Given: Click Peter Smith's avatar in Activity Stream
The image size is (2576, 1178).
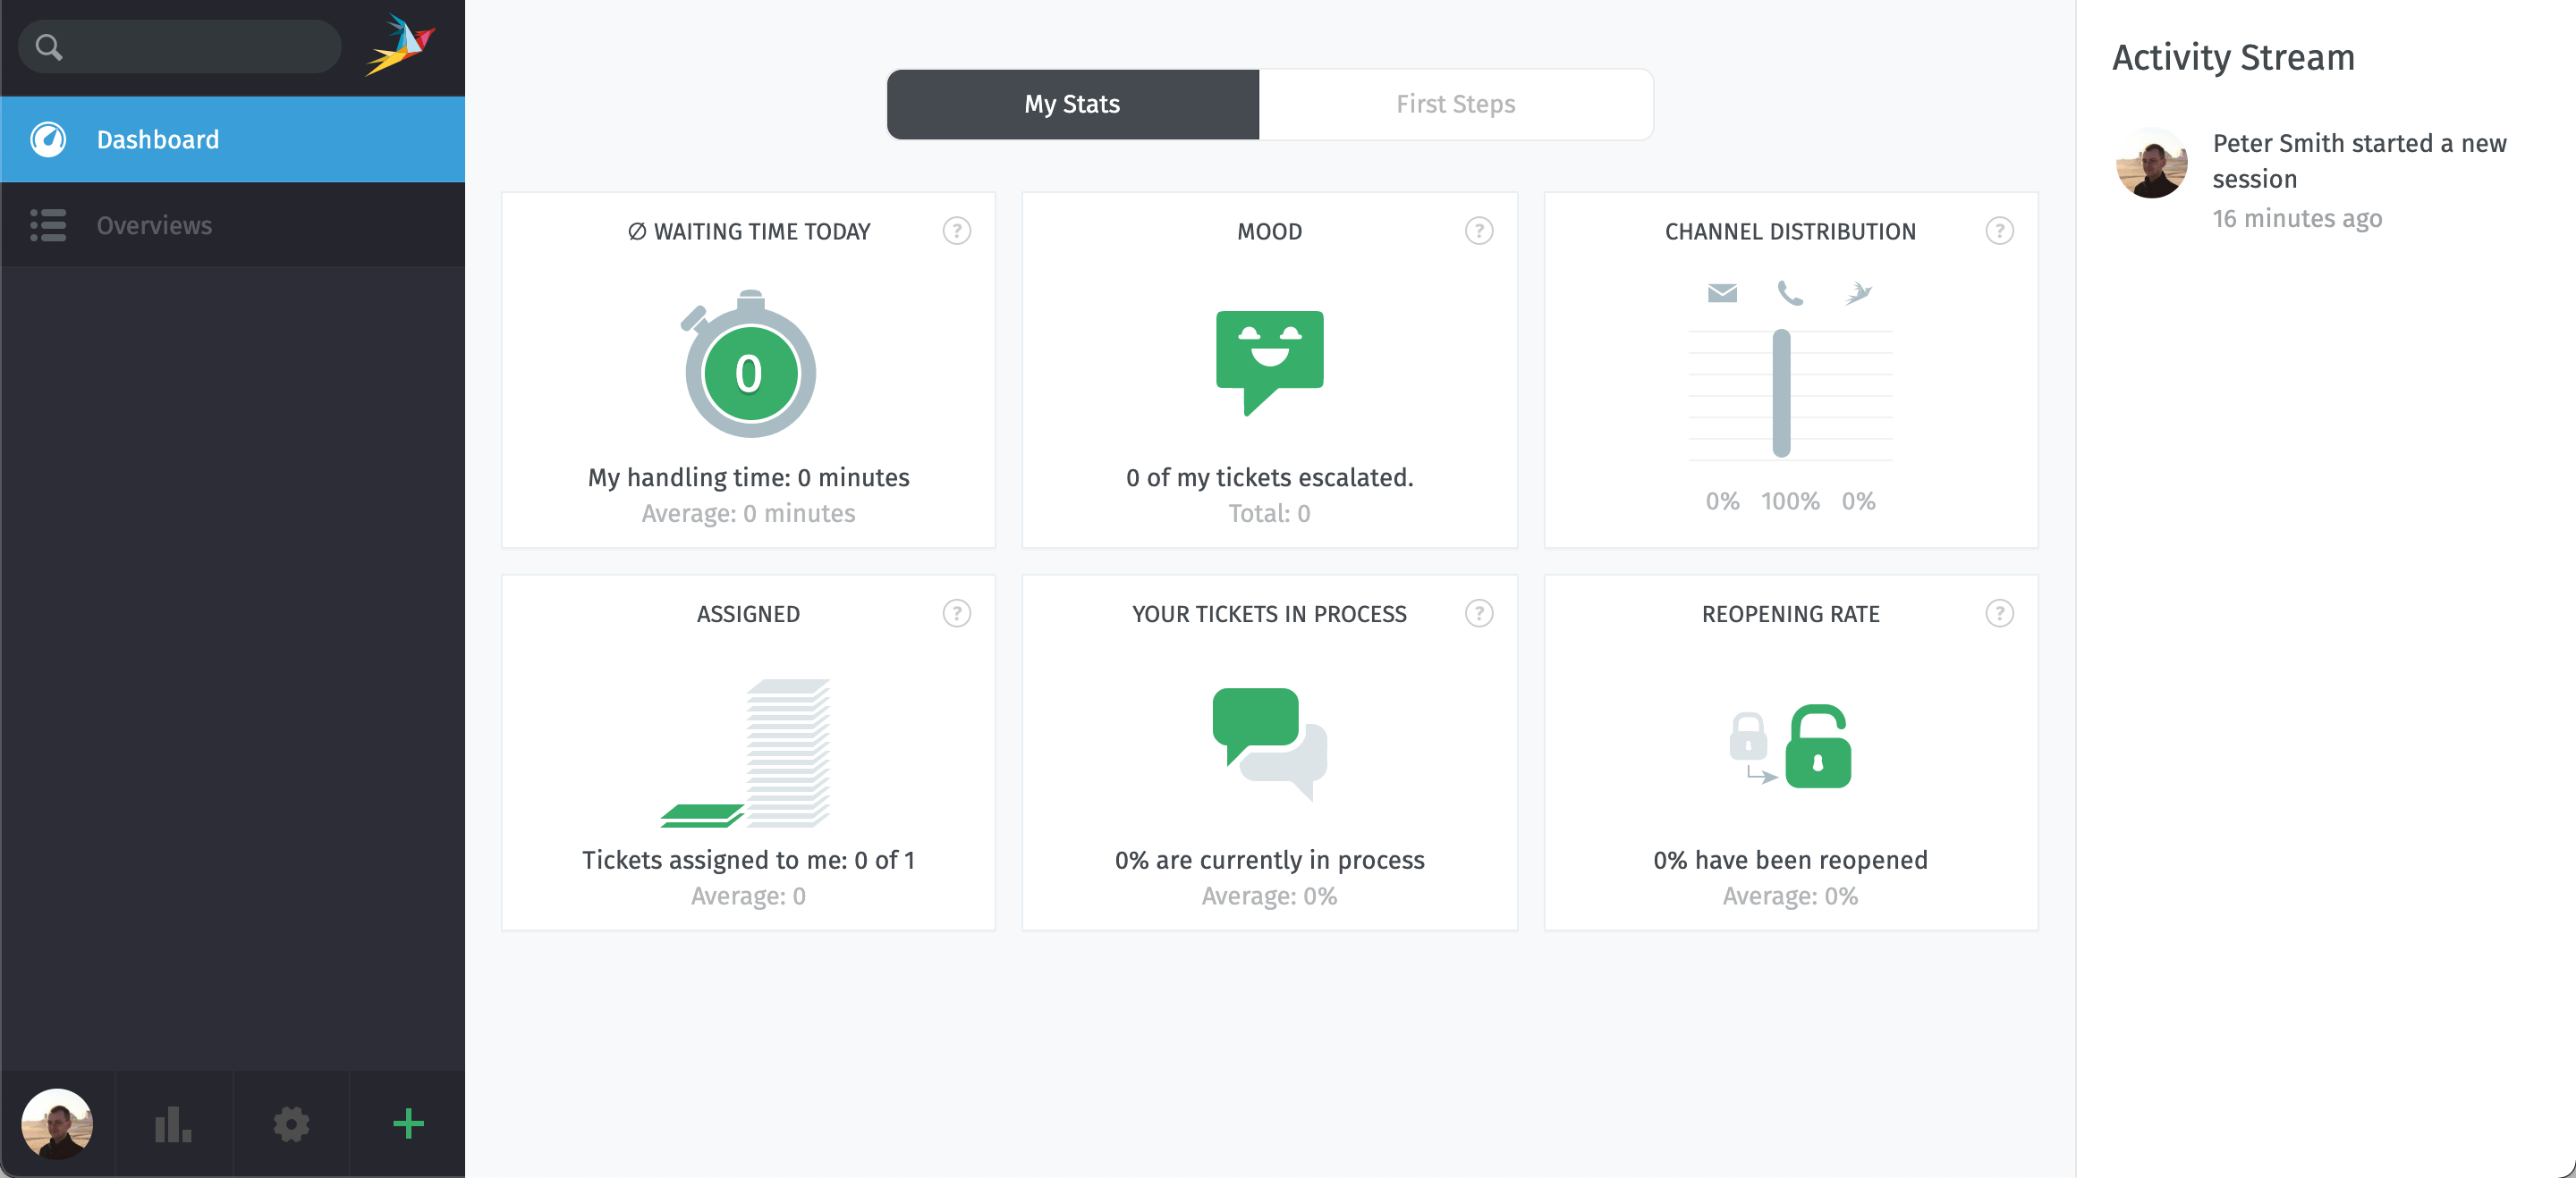Looking at the screenshot, I should 2151,162.
